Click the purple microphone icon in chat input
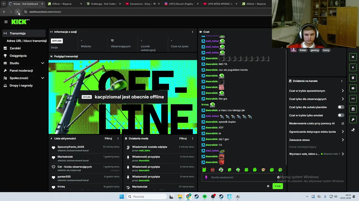 (x=206, y=177)
